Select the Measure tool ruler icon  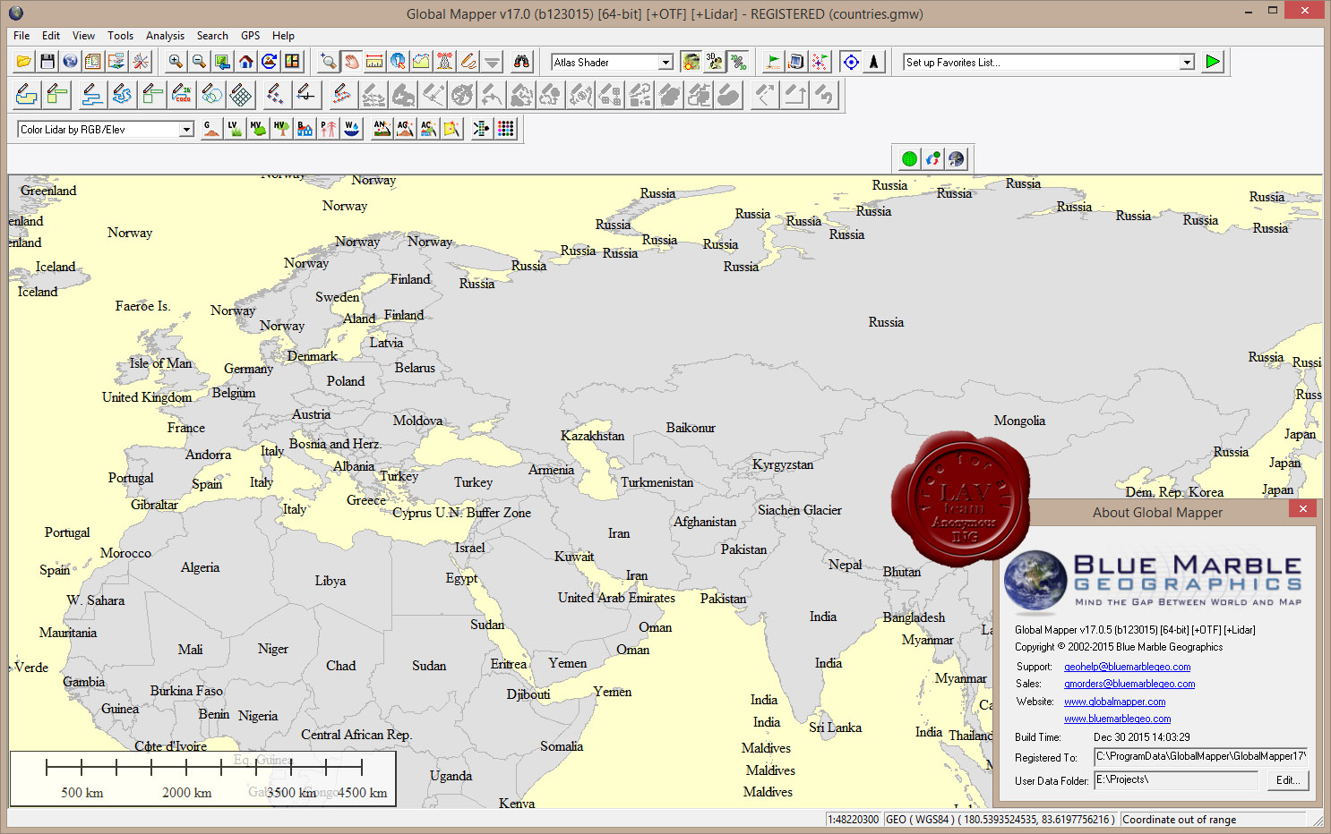[375, 62]
